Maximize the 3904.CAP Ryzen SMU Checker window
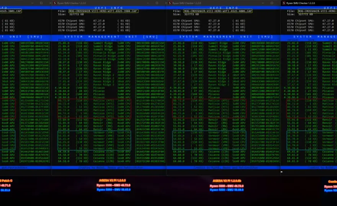 coord(157,3)
